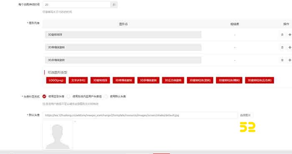This screenshot has height=154, width=292.
Task: Click the 3D旋转地球 name field in list
Action: click(123, 35)
